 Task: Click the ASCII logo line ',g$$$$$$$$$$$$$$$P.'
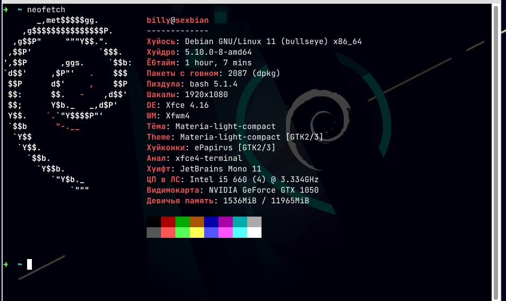68,31
